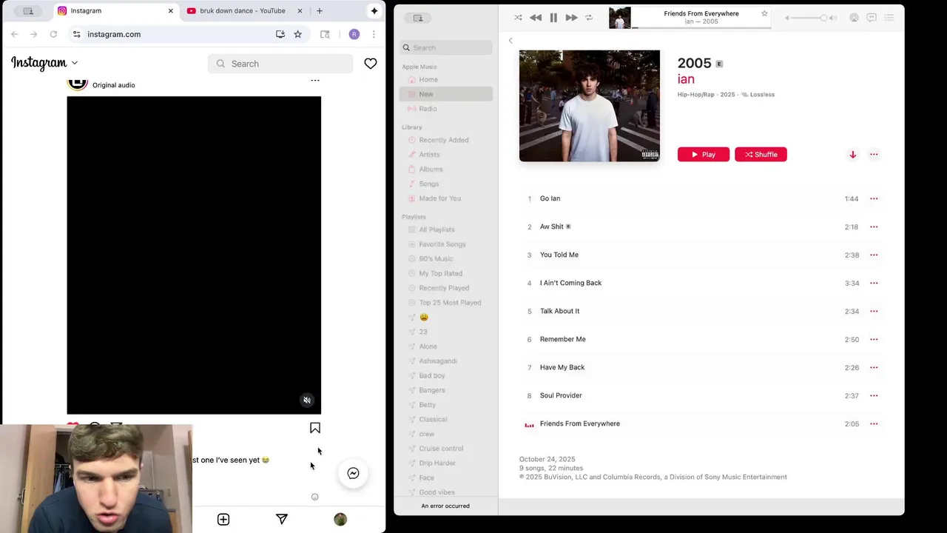This screenshot has height=533, width=947.
Task: Skip to next track in Music
Action: (x=571, y=18)
